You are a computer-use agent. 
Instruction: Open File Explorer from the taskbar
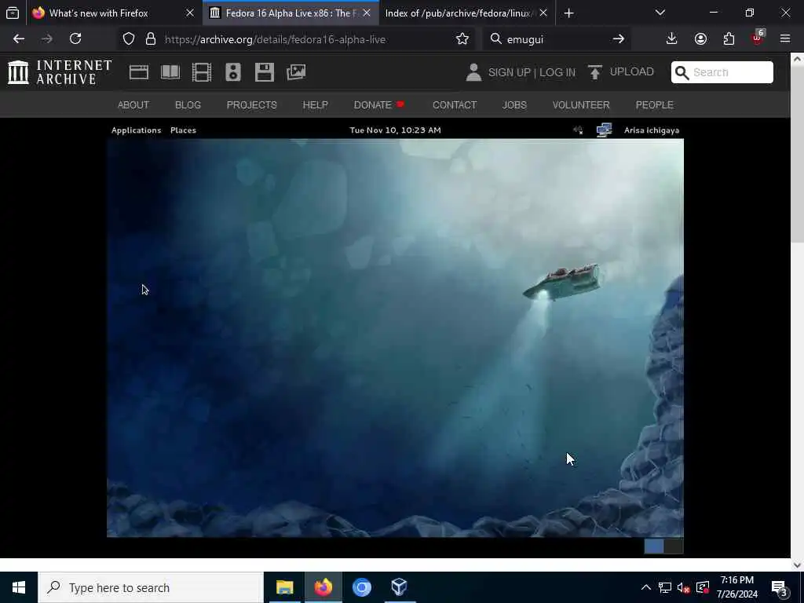[x=284, y=587]
